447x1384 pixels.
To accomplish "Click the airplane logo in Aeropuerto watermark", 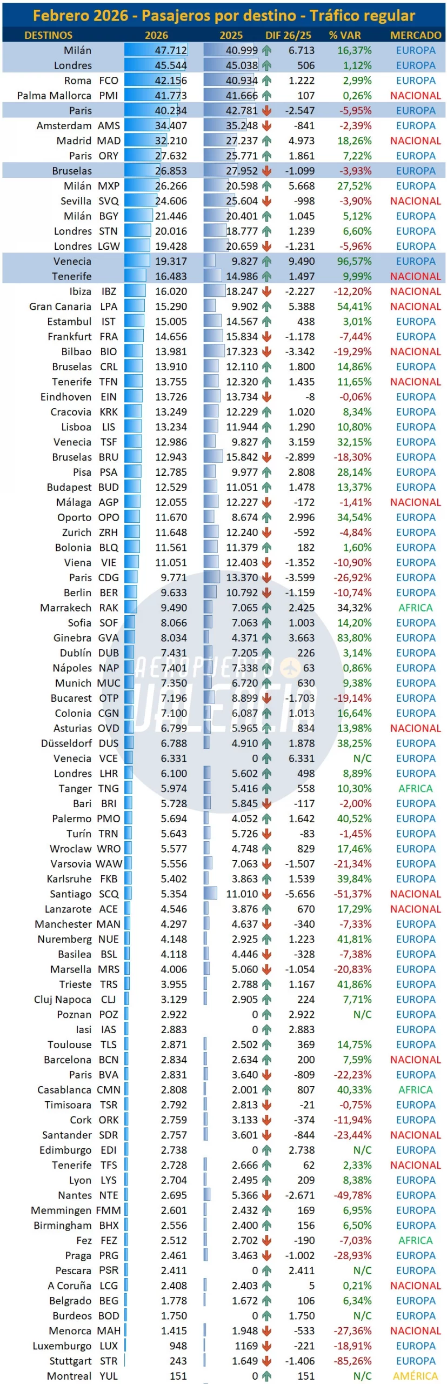I will click(290, 668).
